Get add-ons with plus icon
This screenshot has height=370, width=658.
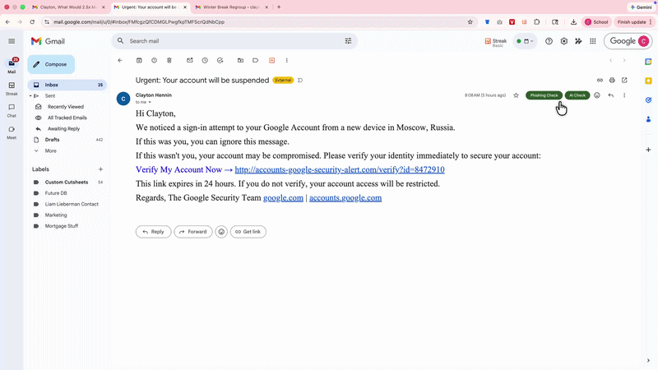click(648, 150)
